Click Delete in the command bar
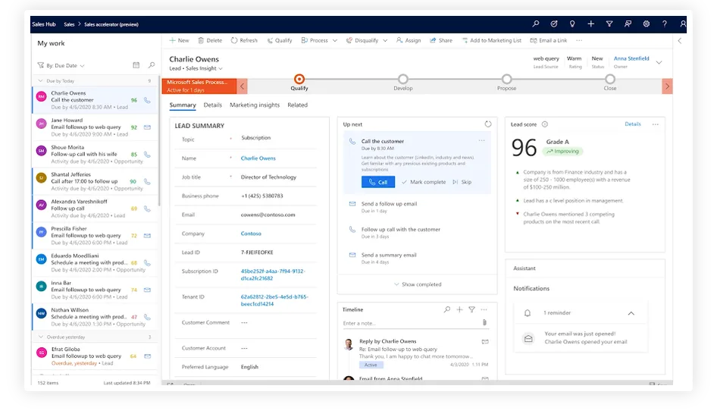 210,40
